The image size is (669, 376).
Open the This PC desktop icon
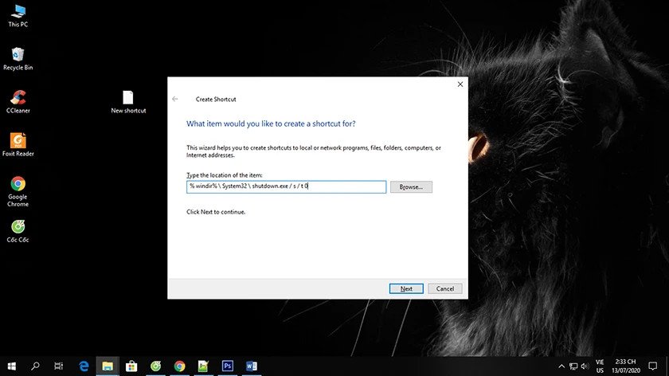click(x=17, y=14)
